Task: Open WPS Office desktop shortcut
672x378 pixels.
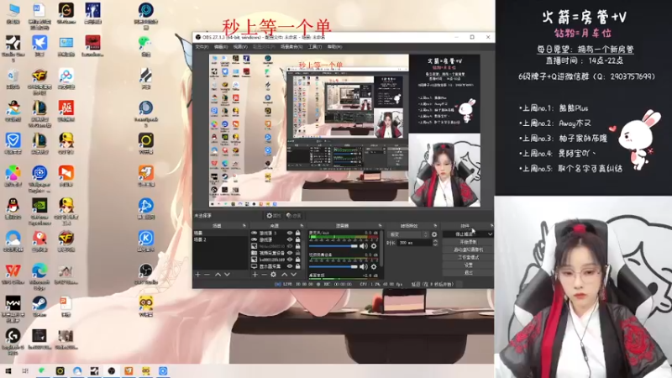Action: click(13, 275)
